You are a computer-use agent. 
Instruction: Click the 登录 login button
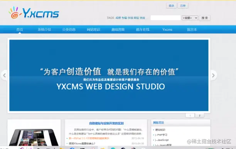(171, 6)
